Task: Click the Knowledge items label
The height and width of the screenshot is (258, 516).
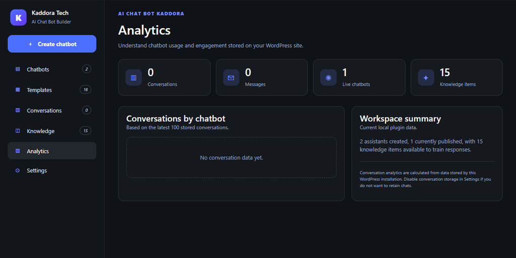Action: click(458, 84)
